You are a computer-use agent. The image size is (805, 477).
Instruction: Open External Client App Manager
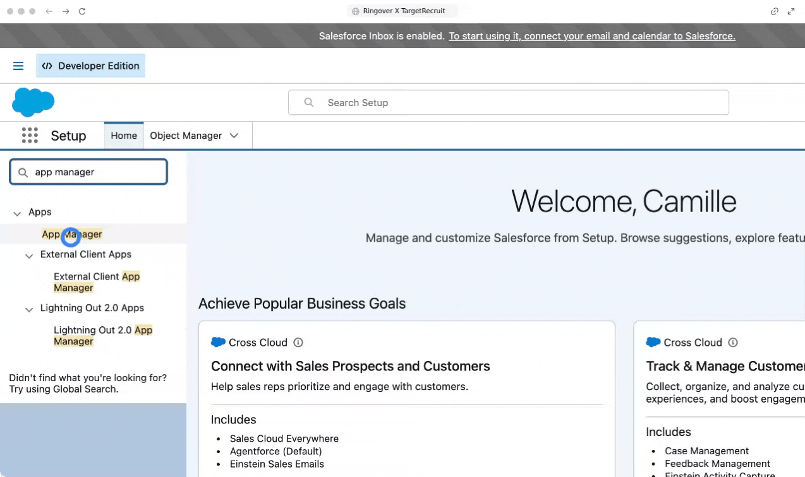coord(97,282)
